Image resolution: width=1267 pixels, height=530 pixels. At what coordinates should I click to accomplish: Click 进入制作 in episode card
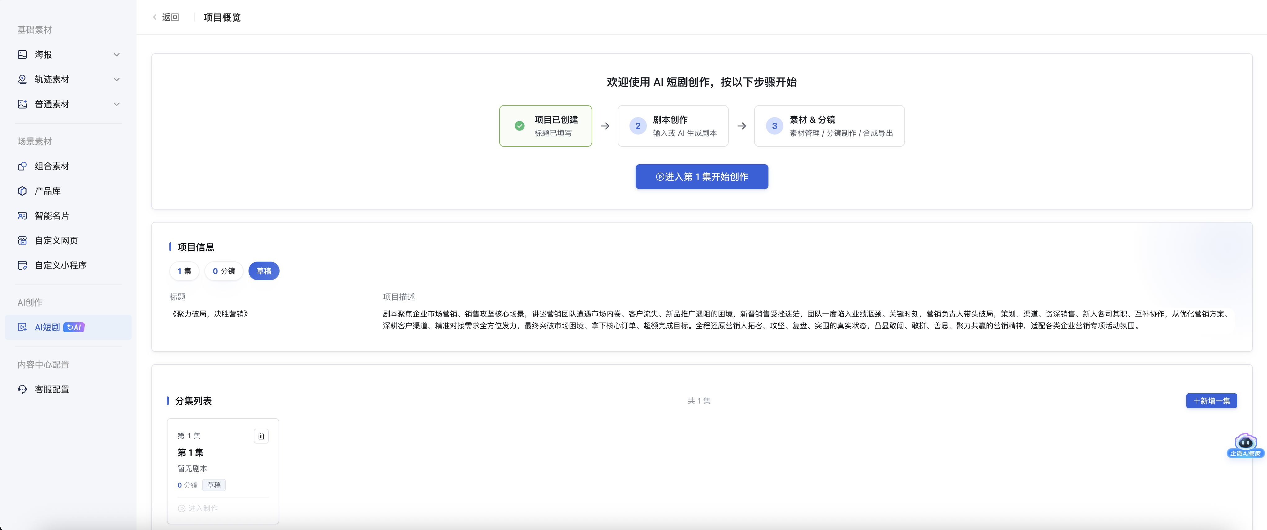(x=198, y=508)
